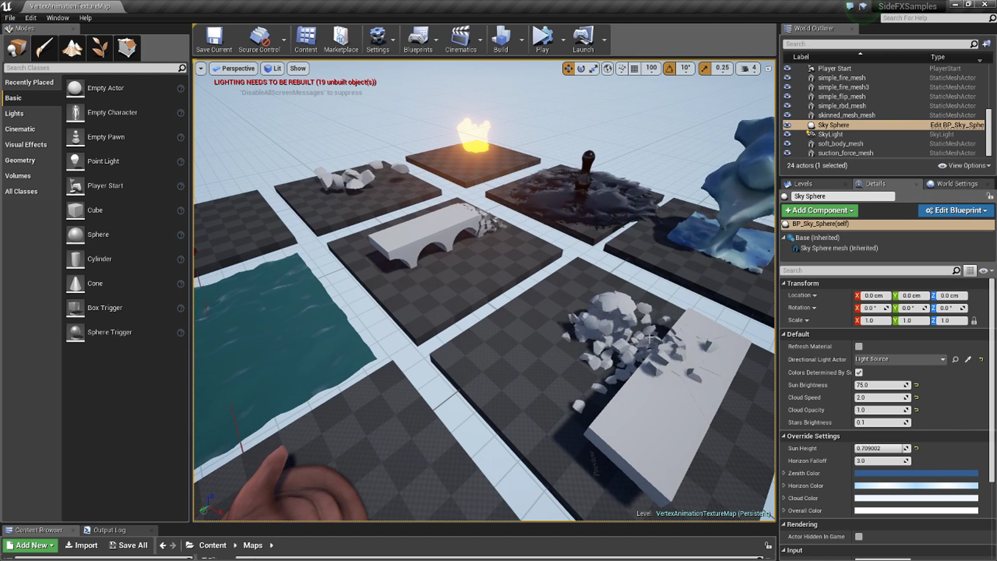Switch to the World Settings tab
Screen dimensions: 997x561
[x=957, y=184]
